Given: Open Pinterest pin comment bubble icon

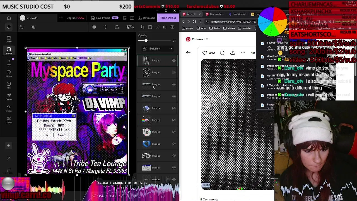Looking at the screenshot, I should [222, 53].
